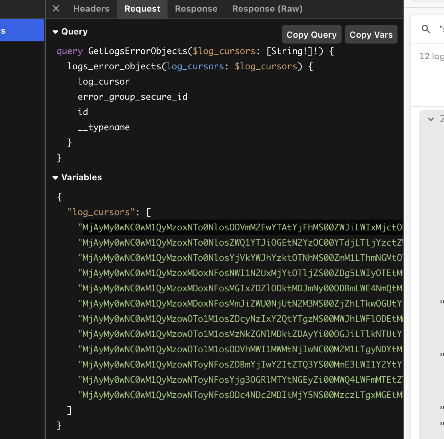Click cursor string containing ZWQ1YTJiOGEtN2YzOC00YTdj
444x439 pixels.
coord(241,242)
